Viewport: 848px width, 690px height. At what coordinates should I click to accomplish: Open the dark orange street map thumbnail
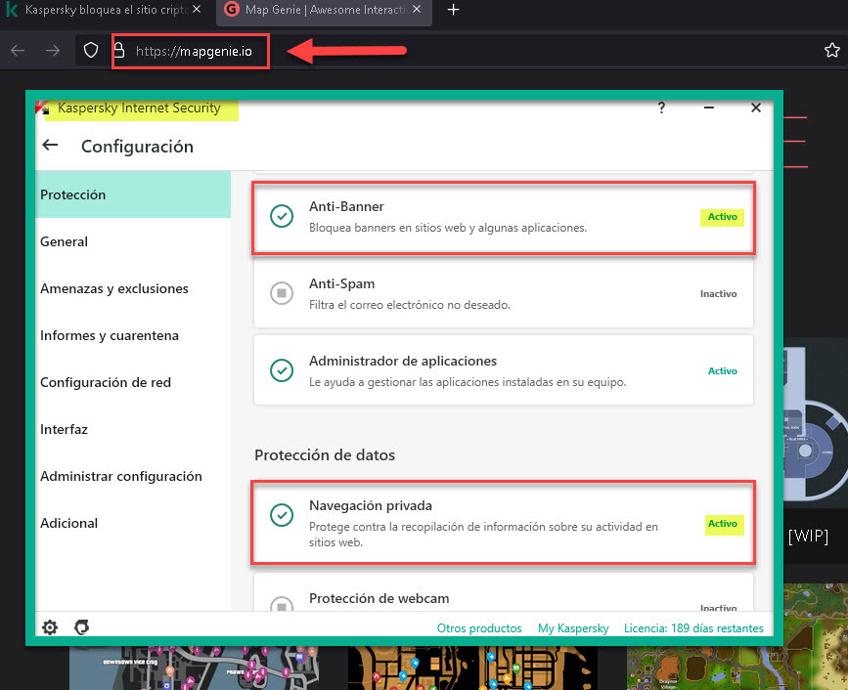(472, 668)
